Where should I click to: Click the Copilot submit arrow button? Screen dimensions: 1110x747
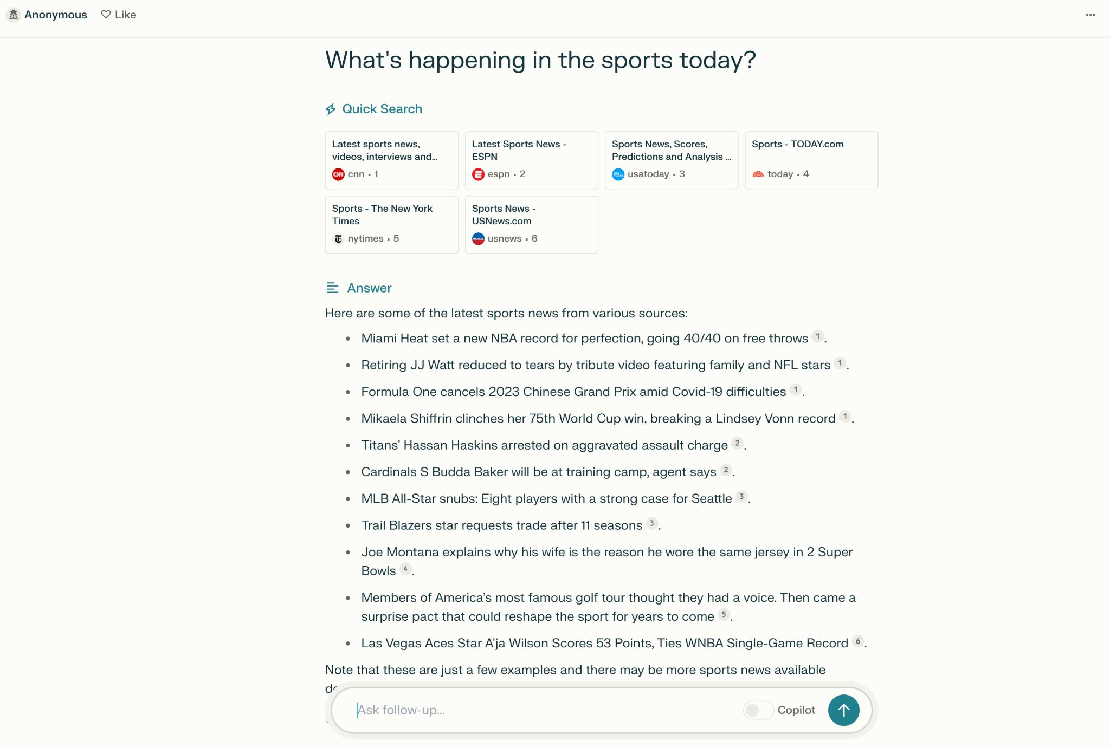[844, 710]
